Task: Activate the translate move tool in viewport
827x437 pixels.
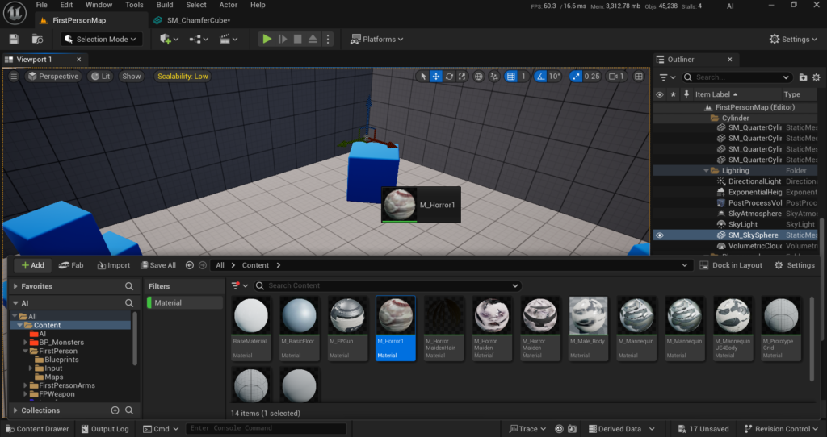Action: [436, 77]
